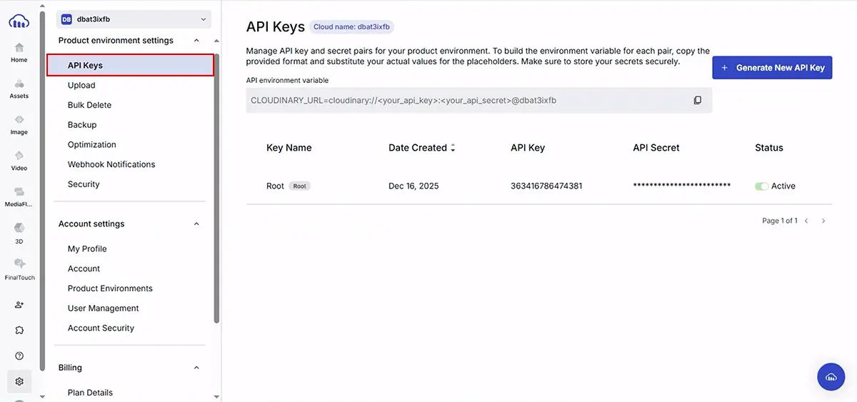Viewport: 857px width, 402px height.
Task: Open the Account Security link
Action: pos(101,328)
